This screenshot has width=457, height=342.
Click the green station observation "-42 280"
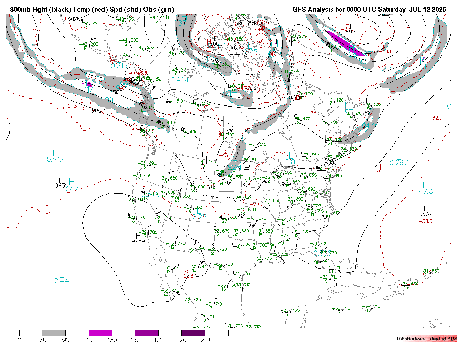[x=159, y=17]
